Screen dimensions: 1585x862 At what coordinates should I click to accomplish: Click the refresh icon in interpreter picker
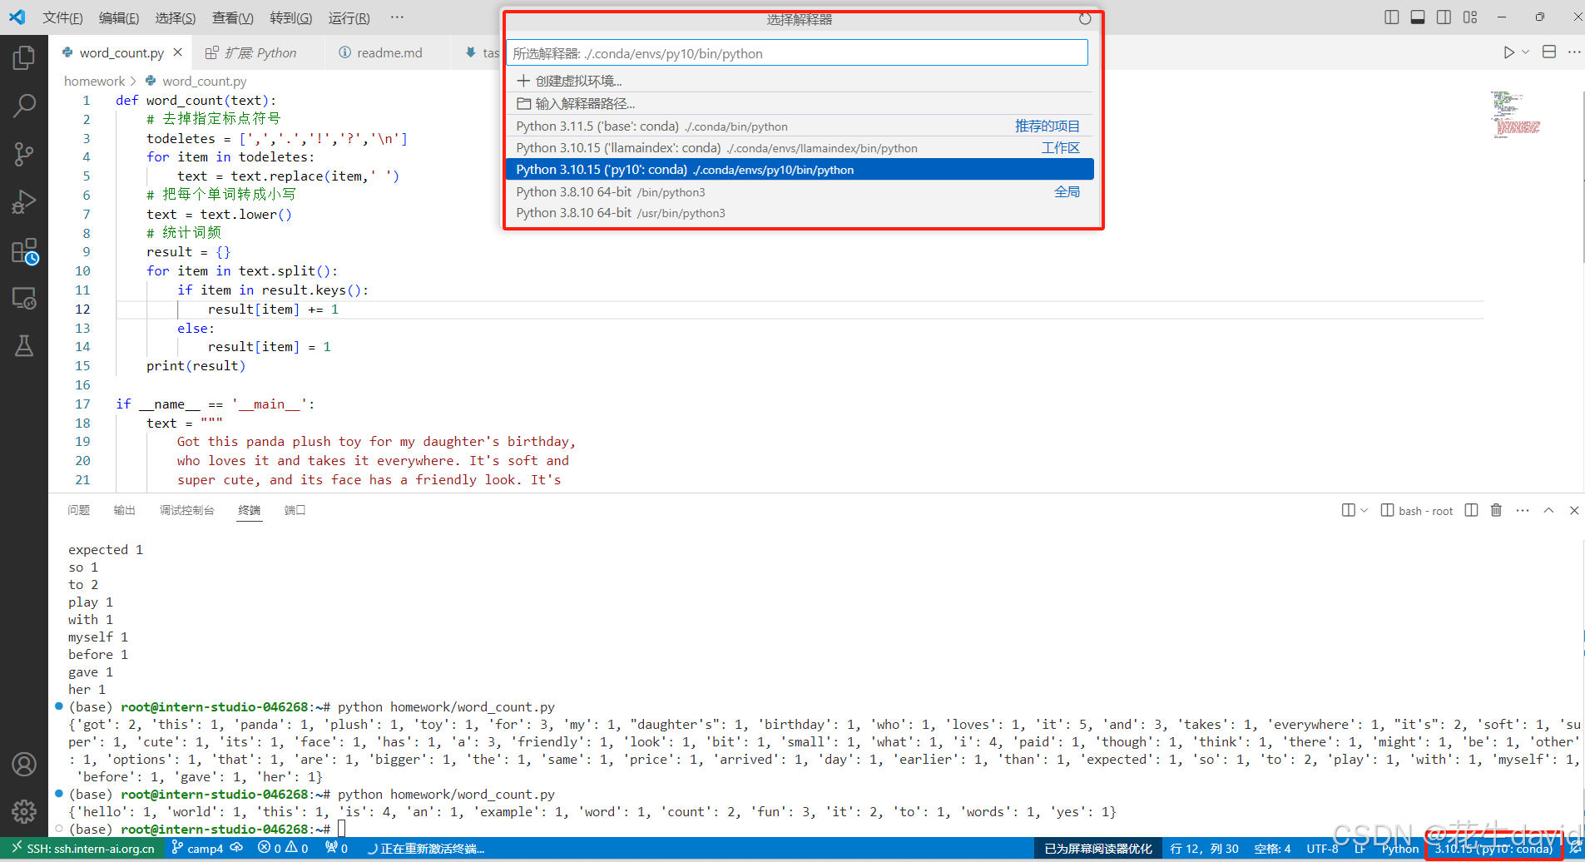click(1085, 19)
